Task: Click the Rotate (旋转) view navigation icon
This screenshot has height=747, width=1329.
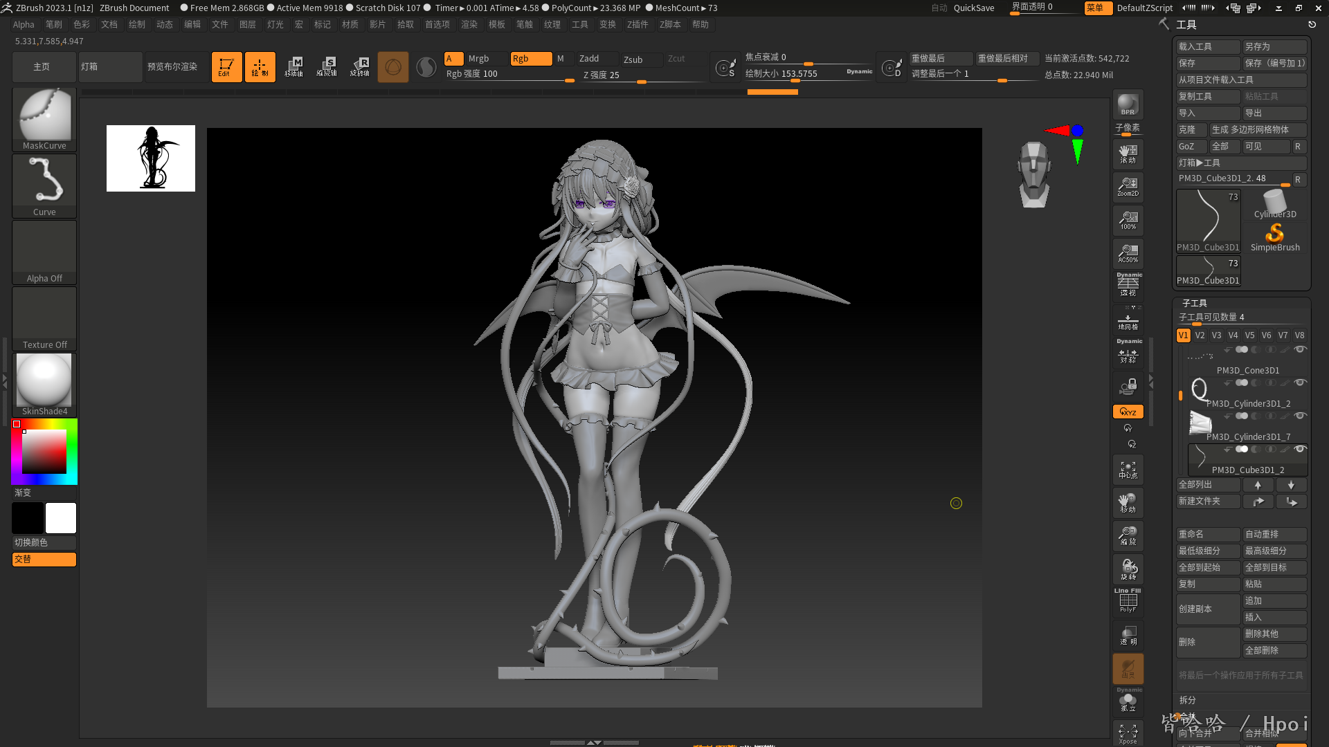Action: [x=1128, y=569]
